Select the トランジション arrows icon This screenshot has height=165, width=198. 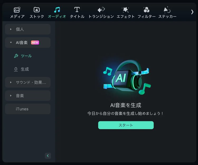[x=101, y=10]
